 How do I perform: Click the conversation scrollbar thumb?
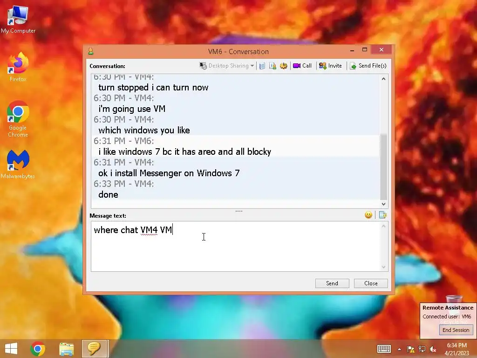coord(384,166)
